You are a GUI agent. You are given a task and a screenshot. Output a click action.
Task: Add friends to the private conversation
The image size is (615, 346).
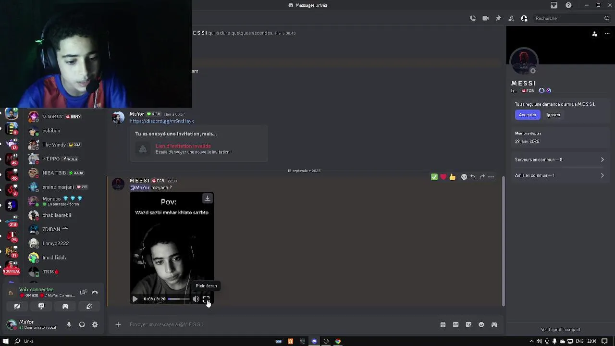(511, 18)
